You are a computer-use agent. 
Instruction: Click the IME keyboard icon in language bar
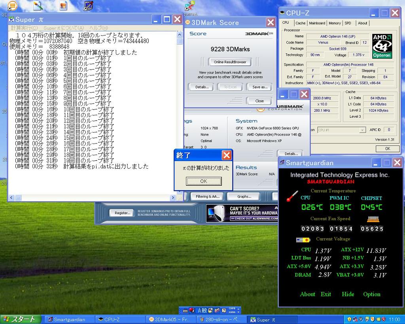pos(185,310)
